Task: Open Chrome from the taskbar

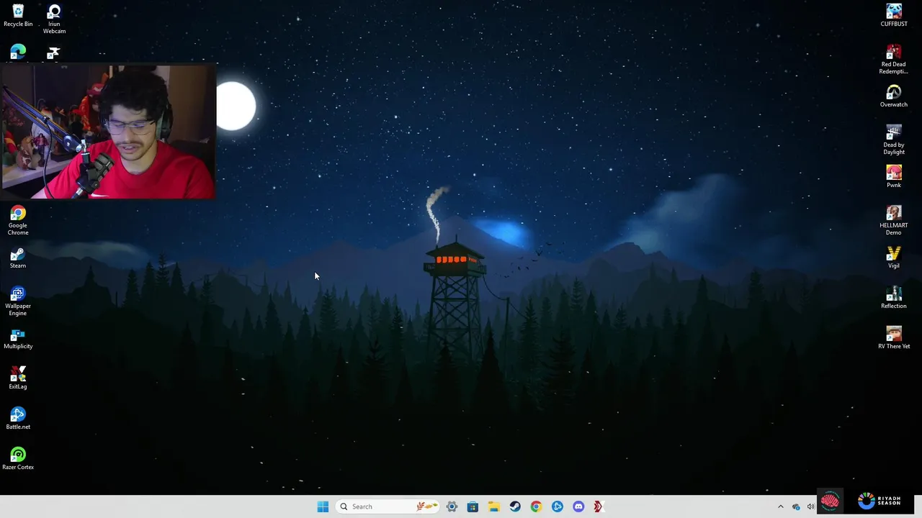Action: pos(536,506)
